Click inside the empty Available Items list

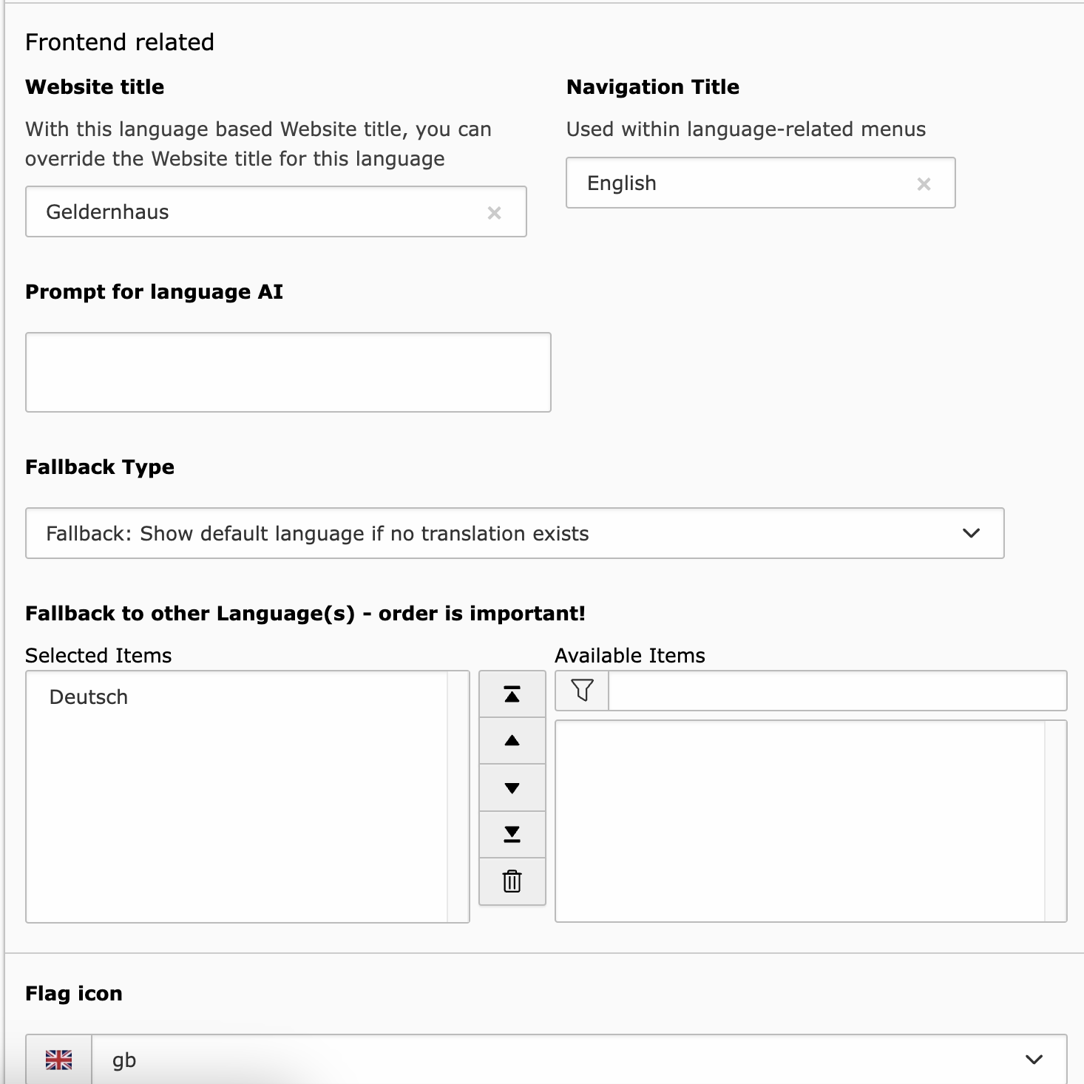click(x=799, y=821)
